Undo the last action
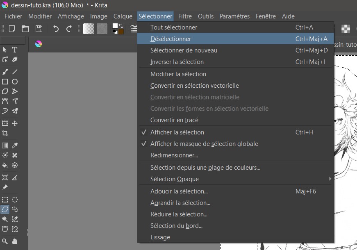Image resolution: width=357 pixels, height=250 pixels. click(56, 29)
